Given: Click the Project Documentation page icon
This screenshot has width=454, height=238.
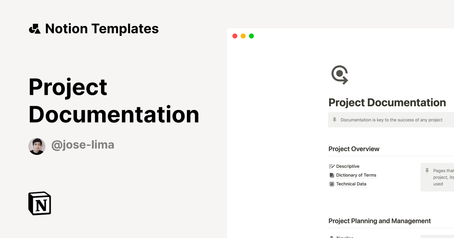Looking at the screenshot, I should 340,74.
